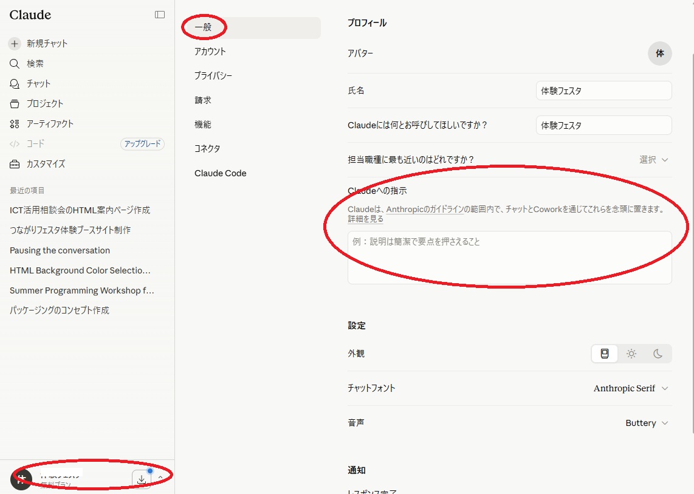Switch to the コネクタ settings tab
The width and height of the screenshot is (694, 494).
[x=207, y=149]
